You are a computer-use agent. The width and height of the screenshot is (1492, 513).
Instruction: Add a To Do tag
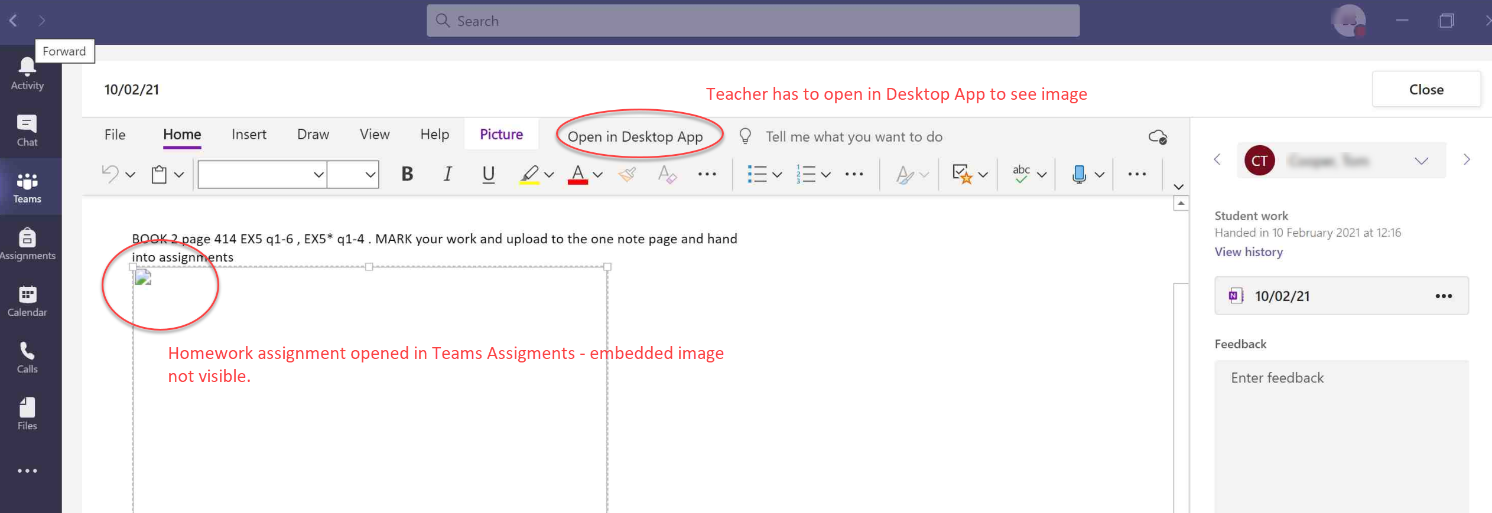(x=962, y=174)
